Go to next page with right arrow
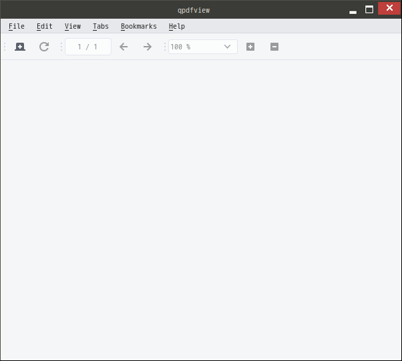402x361 pixels. [x=148, y=47]
